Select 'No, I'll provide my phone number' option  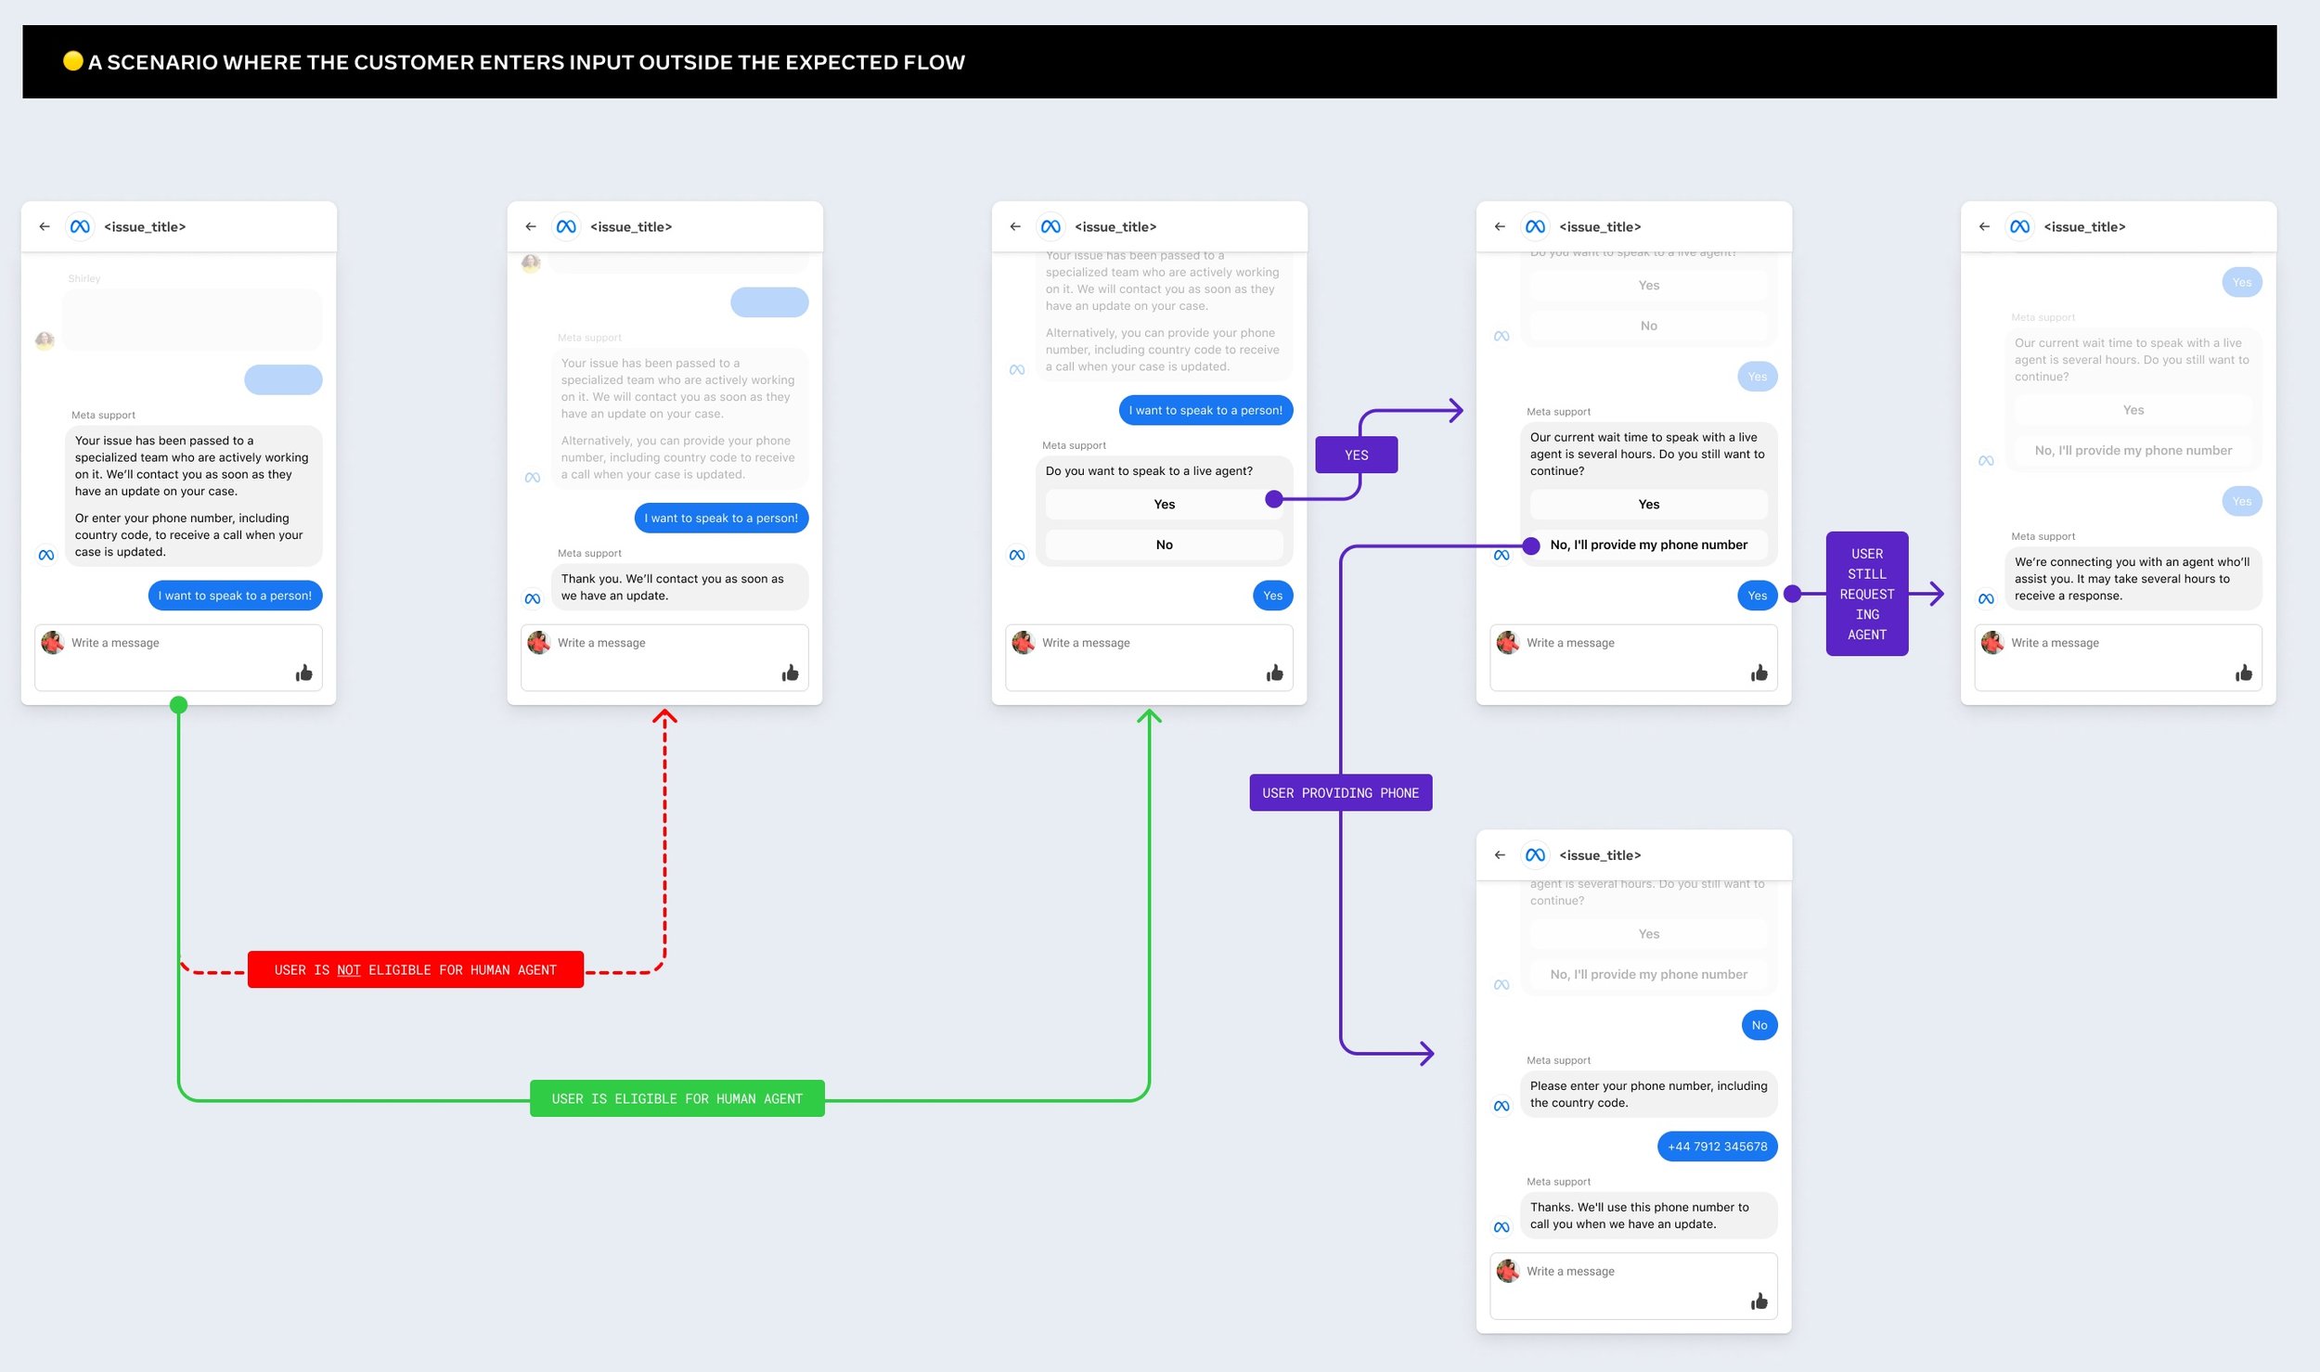(1648, 545)
